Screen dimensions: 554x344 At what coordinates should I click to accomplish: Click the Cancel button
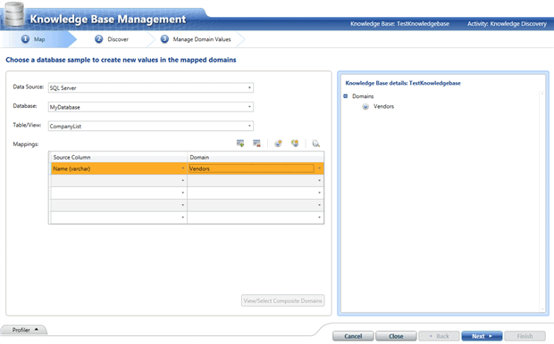pyautogui.click(x=353, y=336)
